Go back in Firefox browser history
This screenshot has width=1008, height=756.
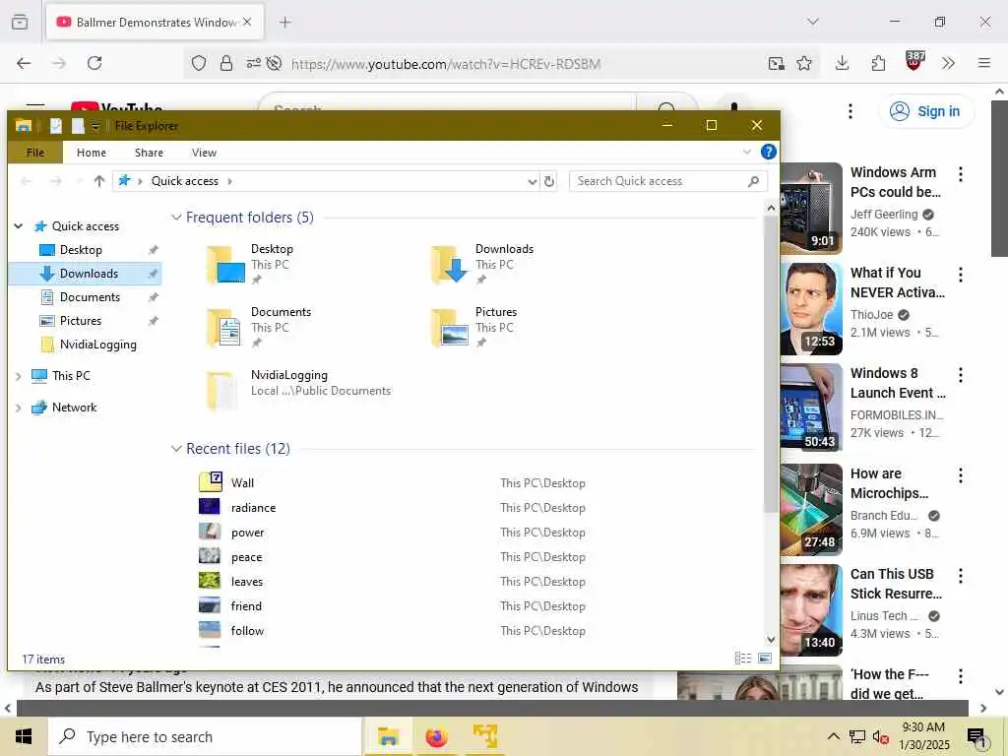click(24, 63)
